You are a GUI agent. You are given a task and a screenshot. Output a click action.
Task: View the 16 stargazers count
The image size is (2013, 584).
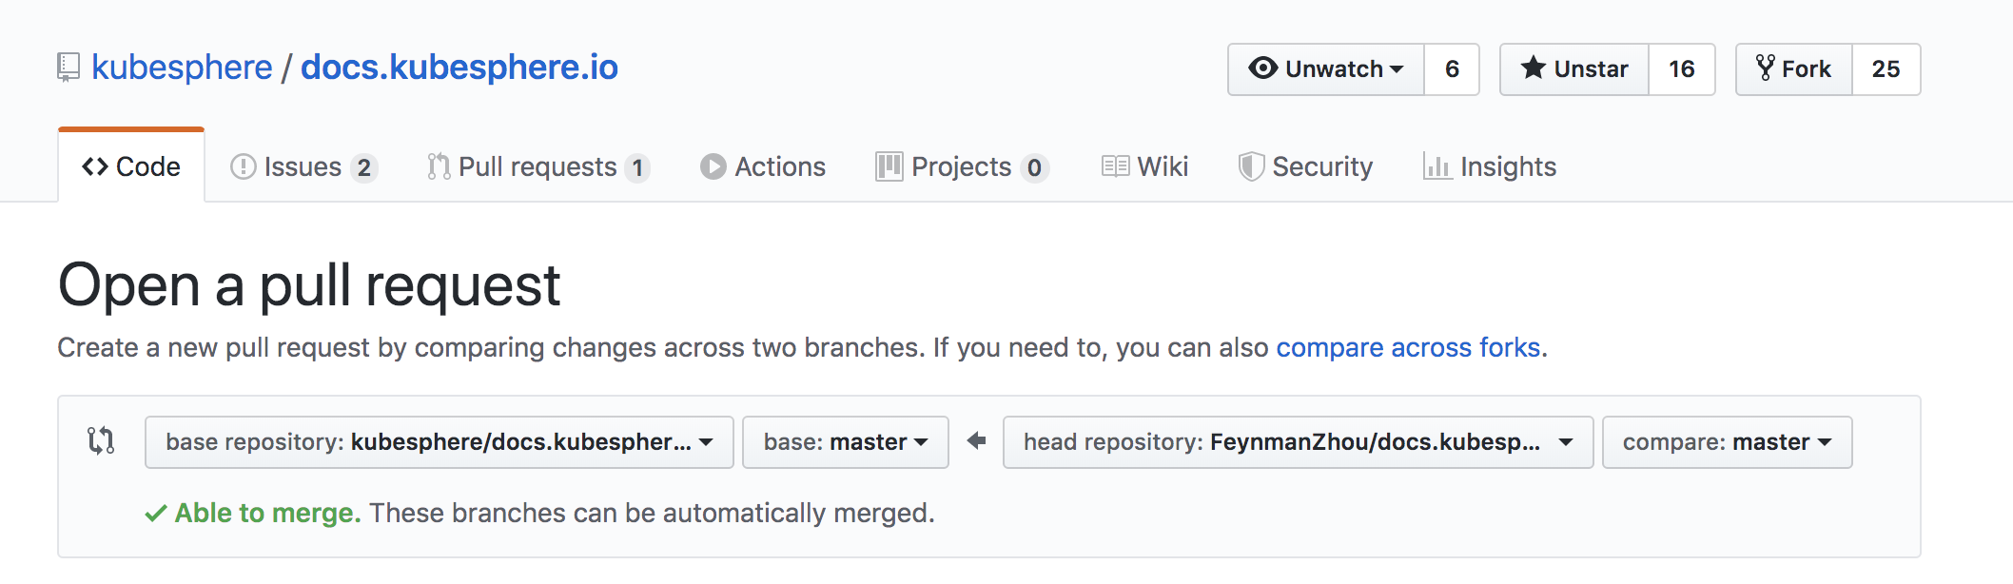pos(1681,69)
